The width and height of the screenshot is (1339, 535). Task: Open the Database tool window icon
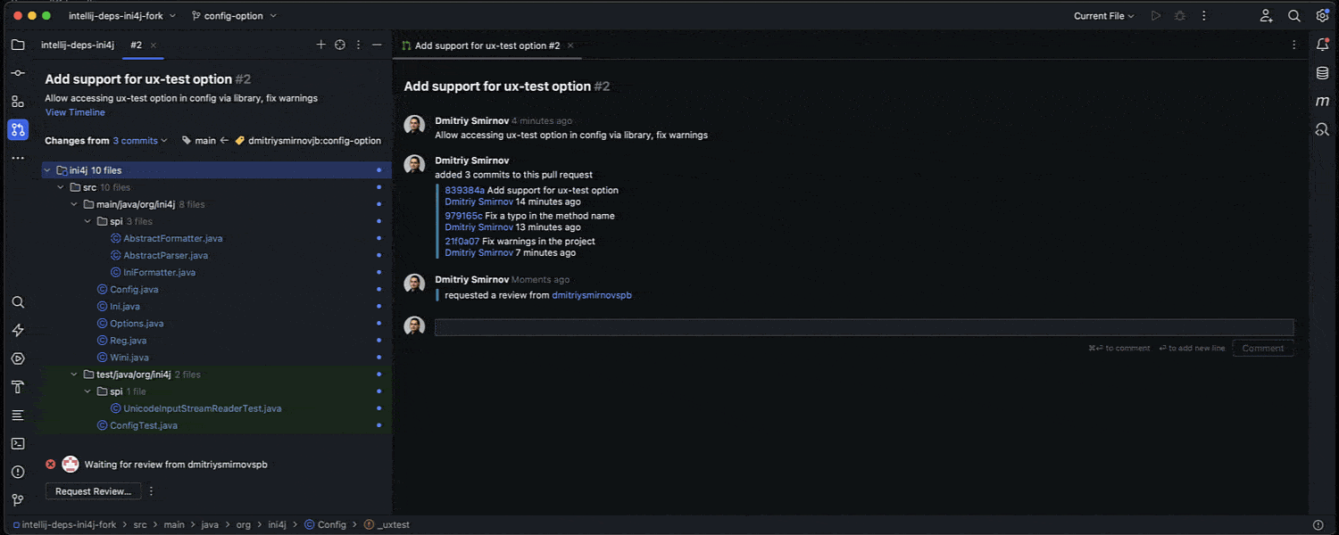tap(1323, 73)
